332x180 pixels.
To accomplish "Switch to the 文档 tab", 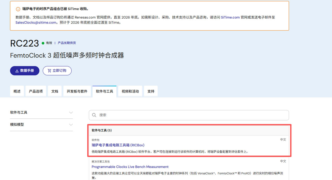I will coord(55,91).
